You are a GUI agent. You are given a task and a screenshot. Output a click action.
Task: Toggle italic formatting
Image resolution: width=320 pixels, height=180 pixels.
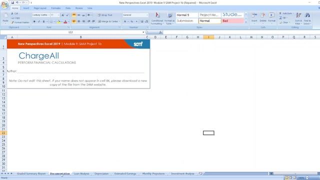(39, 21)
